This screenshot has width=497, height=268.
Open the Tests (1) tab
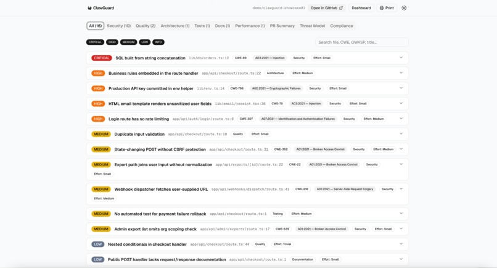tap(202, 26)
